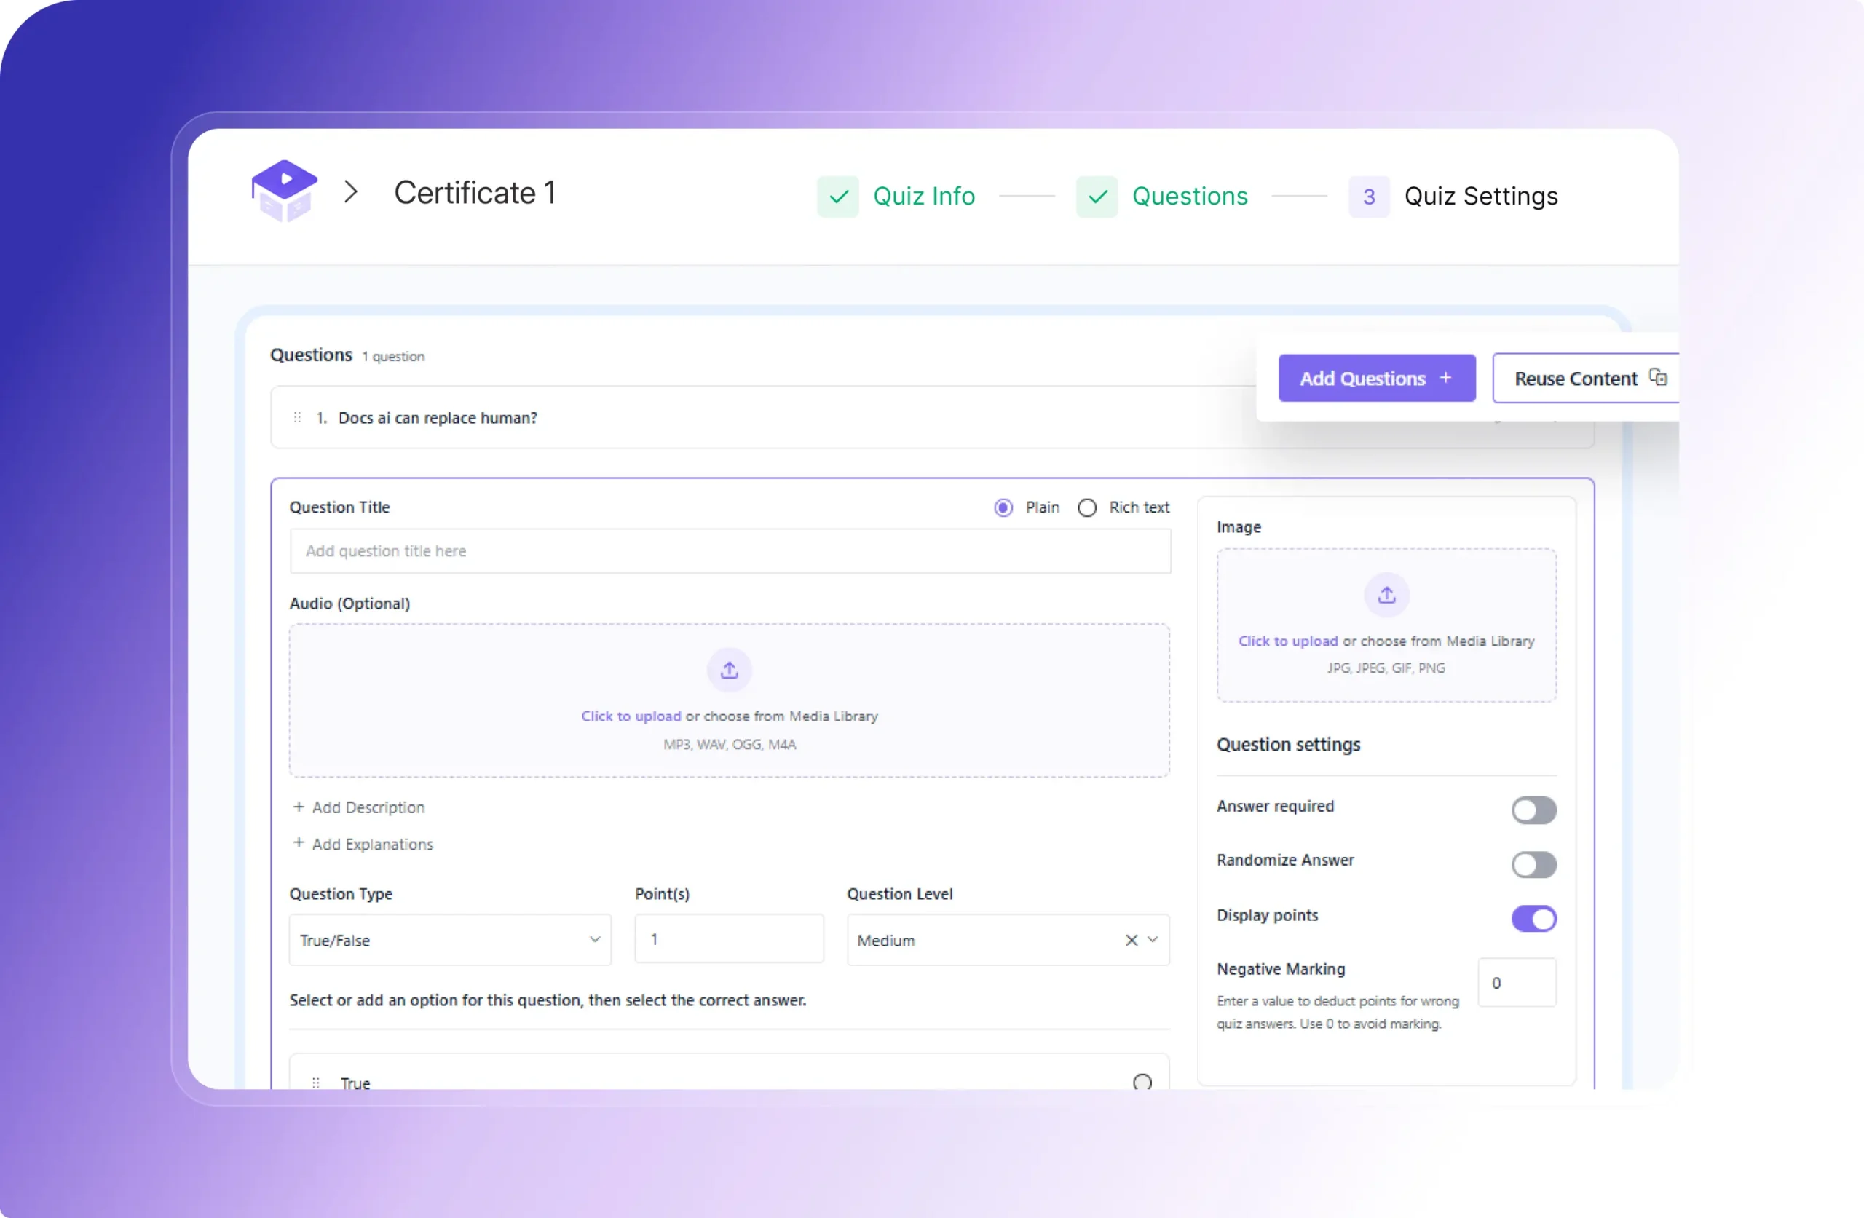This screenshot has height=1218, width=1864.
Task: Turn on Randomize Answer switch
Action: (x=1533, y=865)
